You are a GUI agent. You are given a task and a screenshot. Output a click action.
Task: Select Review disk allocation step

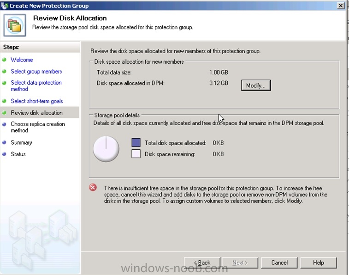point(37,113)
